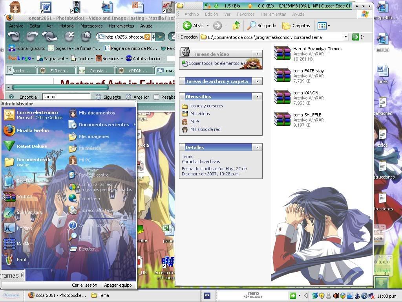Toggle Carpetas folder pane in Explorer

(x=296, y=26)
